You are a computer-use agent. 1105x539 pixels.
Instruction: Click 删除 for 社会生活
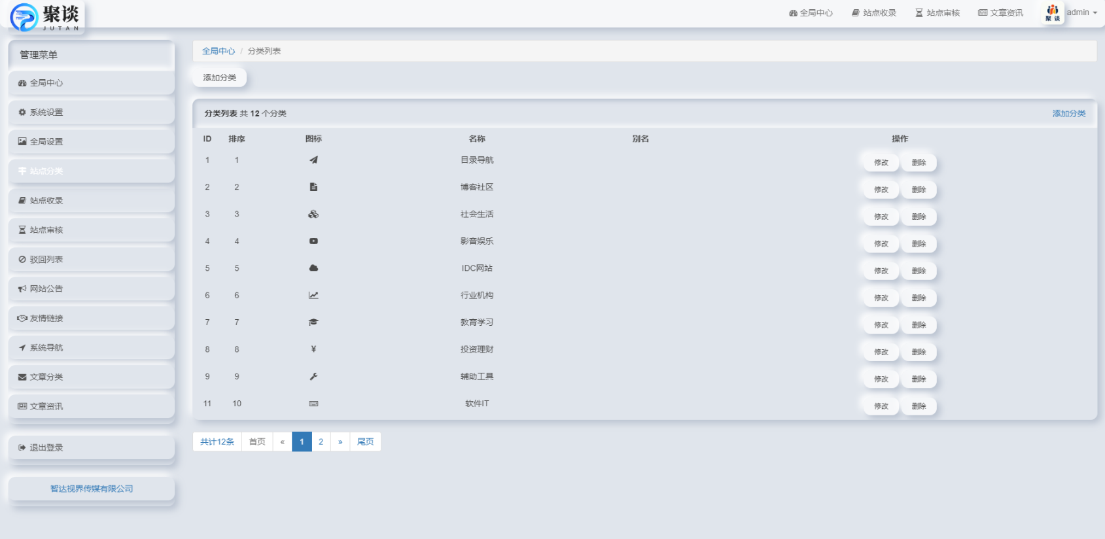click(x=919, y=217)
